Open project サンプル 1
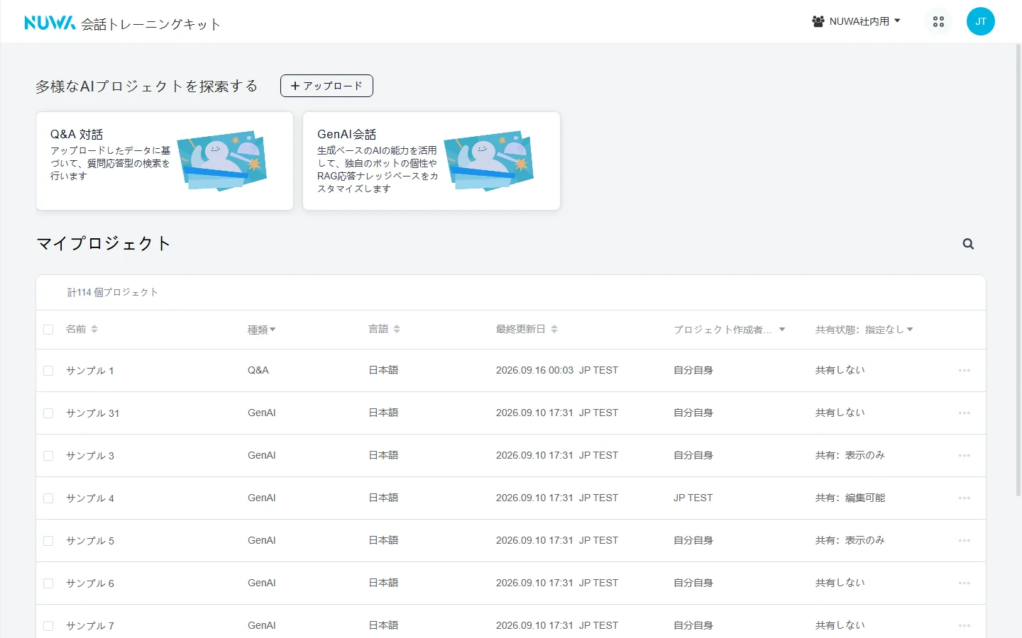Screen dimensions: 1022x638 (90, 371)
